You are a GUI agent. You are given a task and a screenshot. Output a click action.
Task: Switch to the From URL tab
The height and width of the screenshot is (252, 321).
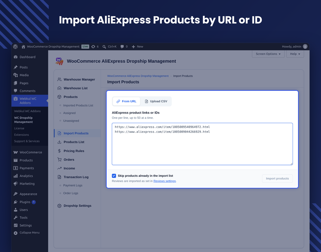(x=126, y=101)
